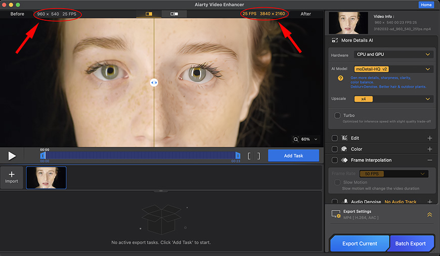Click Video Info preview thumbnail
This screenshot has height=256, width=440.
pos(348,23)
